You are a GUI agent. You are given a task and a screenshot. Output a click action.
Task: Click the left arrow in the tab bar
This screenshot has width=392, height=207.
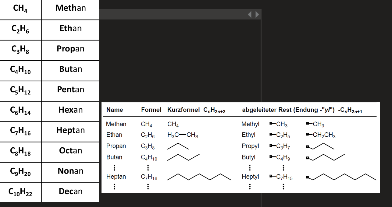click(x=249, y=14)
